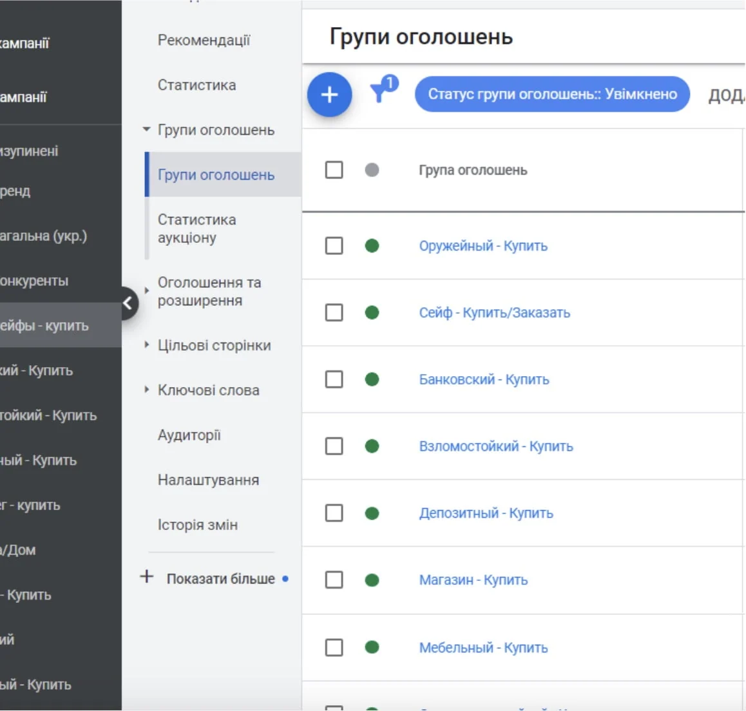Click the Статус групи оголошень: Увімкнено filter chip
Image resolution: width=746 pixels, height=711 pixels.
(552, 94)
